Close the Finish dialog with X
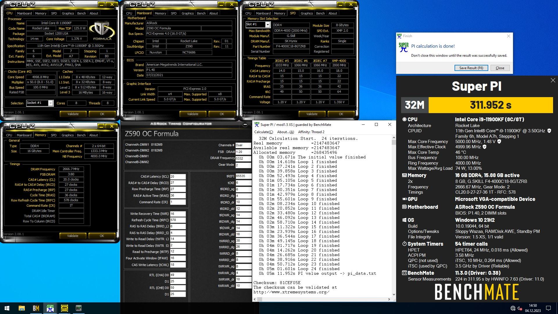The height and width of the screenshot is (314, 558). pyautogui.click(x=508, y=36)
